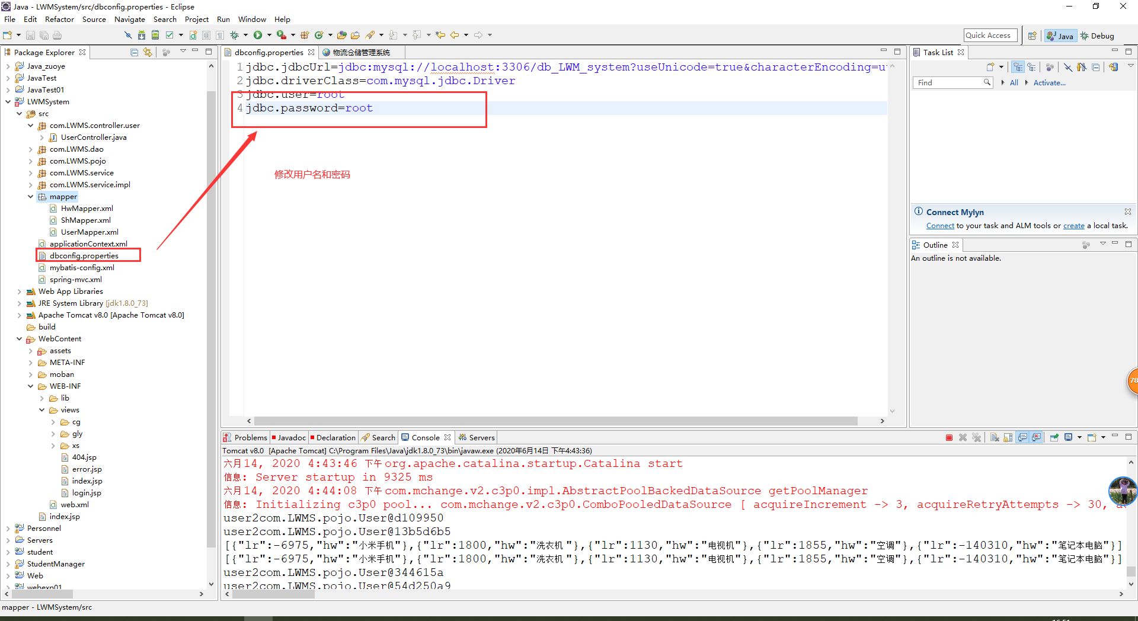This screenshot has width=1138, height=621.
Task: Click the Search flashlight toolbar icon
Action: [370, 35]
